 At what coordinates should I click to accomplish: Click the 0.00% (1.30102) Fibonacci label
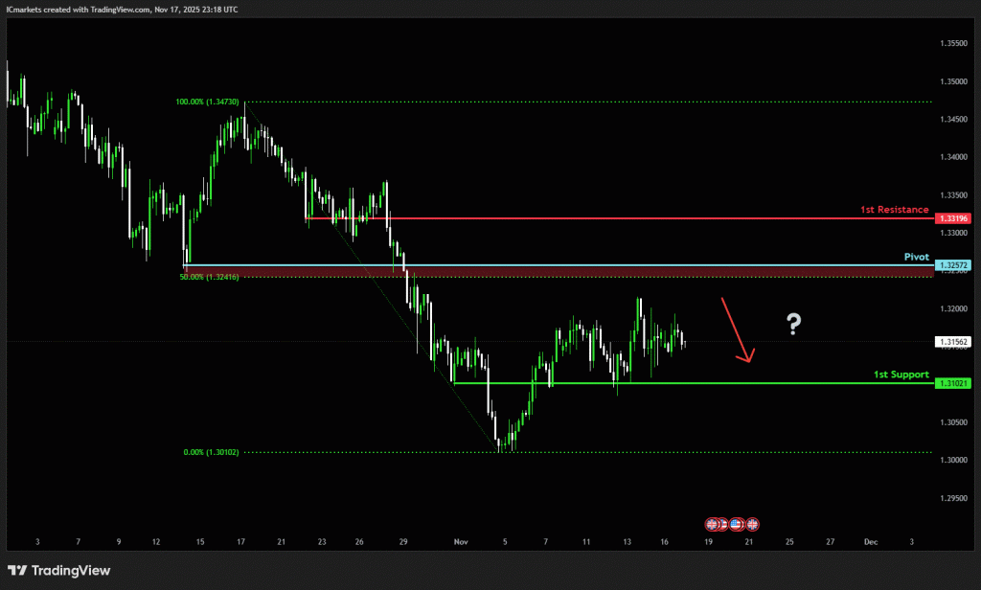coord(211,452)
